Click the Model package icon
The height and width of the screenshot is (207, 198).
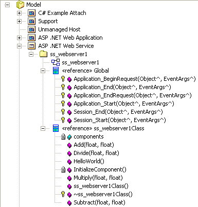(20, 5)
